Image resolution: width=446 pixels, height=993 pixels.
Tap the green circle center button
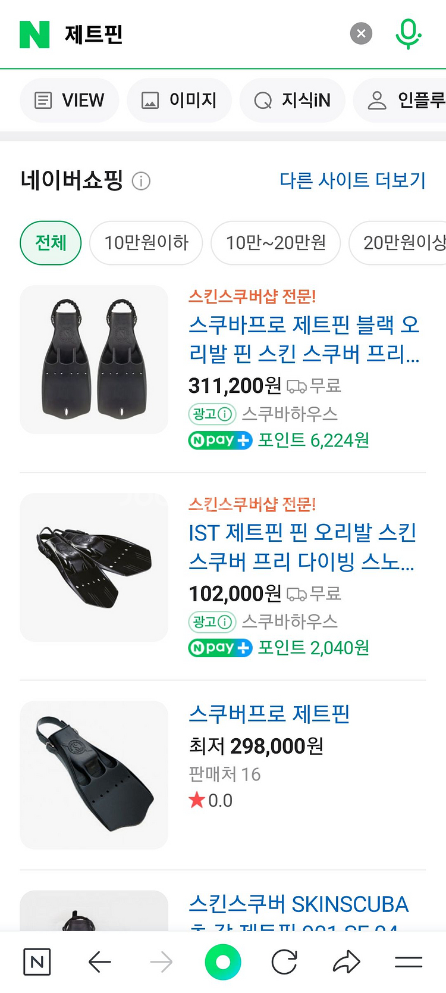point(223,961)
